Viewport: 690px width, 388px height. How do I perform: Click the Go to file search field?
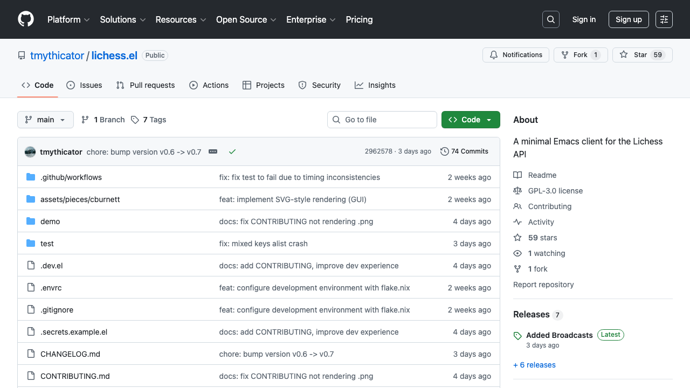pyautogui.click(x=382, y=120)
